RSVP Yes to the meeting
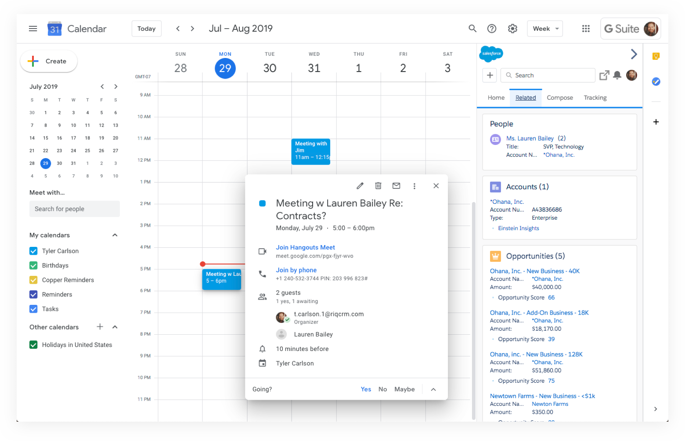The image size is (685, 441). coord(366,389)
